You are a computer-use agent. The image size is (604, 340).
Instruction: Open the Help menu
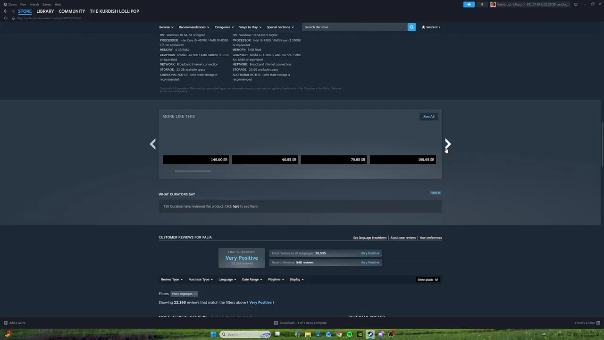(58, 4)
